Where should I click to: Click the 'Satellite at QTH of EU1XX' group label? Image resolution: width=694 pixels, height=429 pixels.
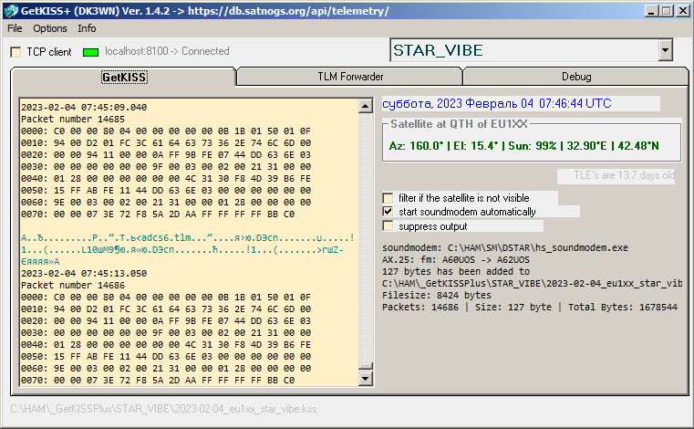[459, 124]
